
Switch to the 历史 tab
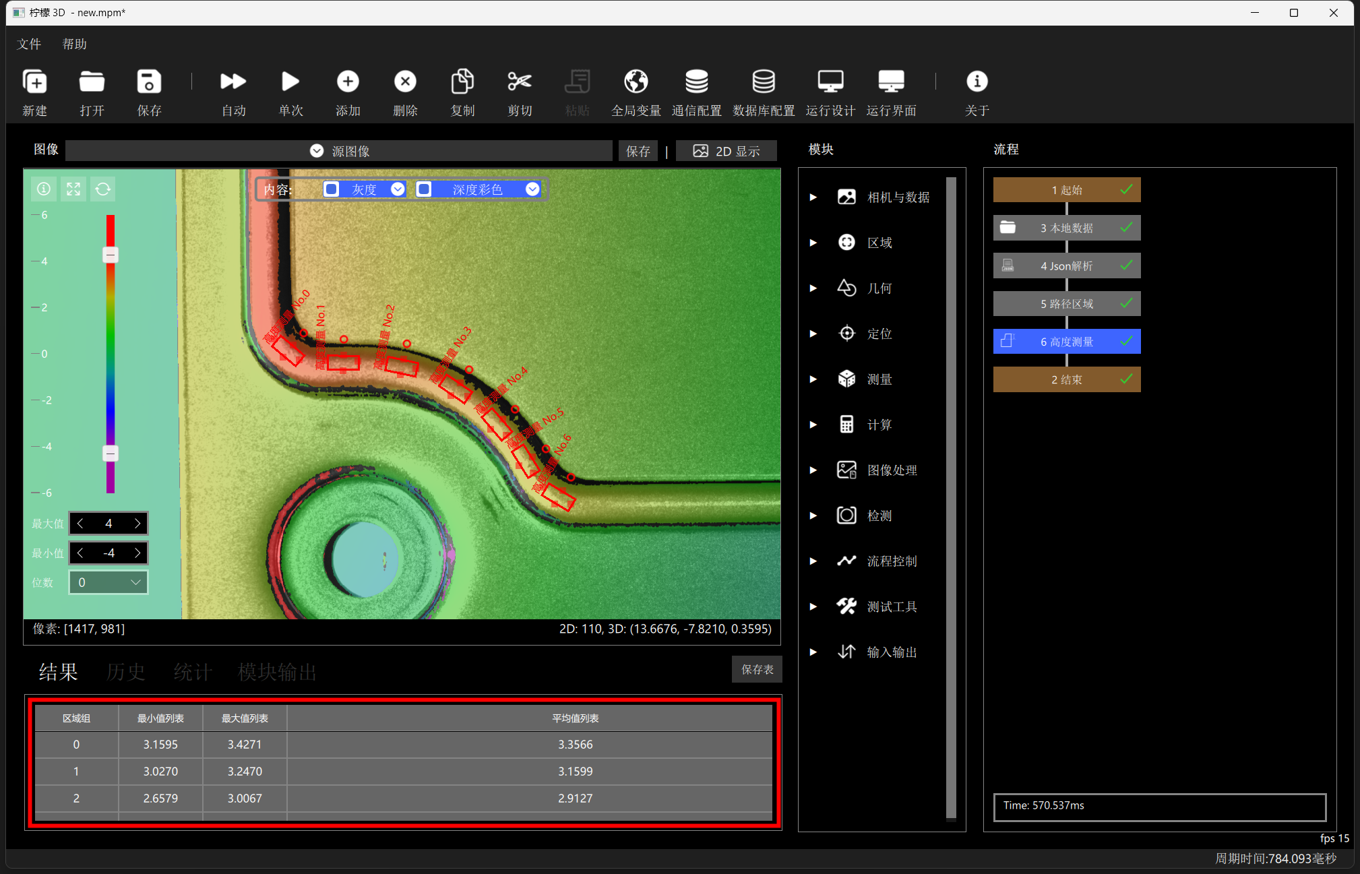click(x=125, y=672)
